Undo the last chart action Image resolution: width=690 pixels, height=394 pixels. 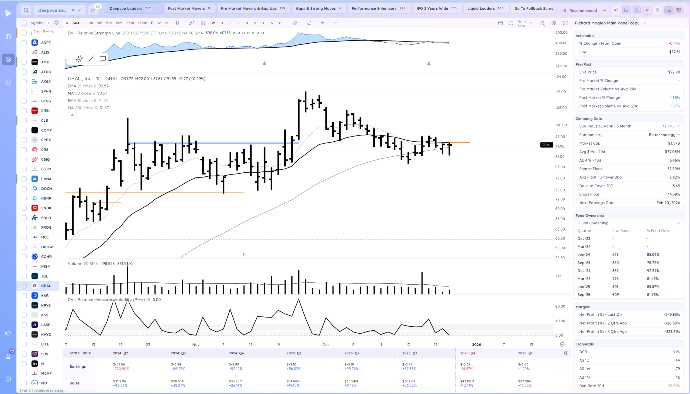pos(323,23)
